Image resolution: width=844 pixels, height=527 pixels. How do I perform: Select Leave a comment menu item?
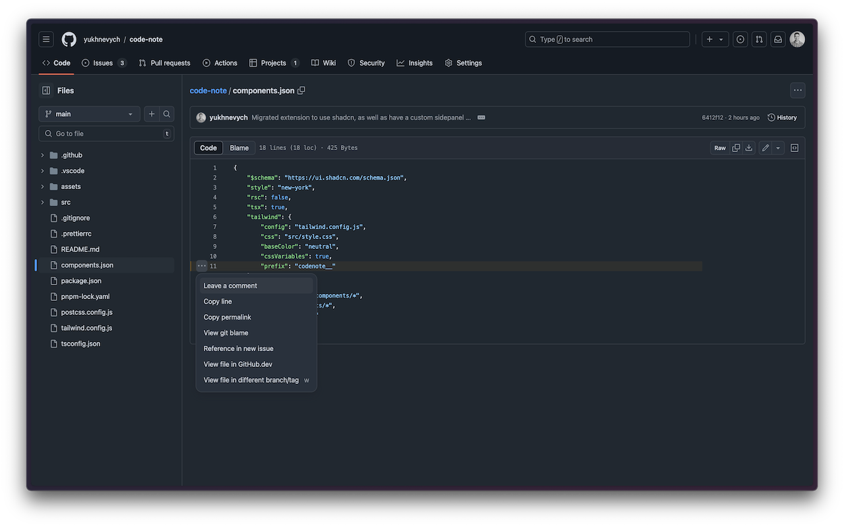256,286
